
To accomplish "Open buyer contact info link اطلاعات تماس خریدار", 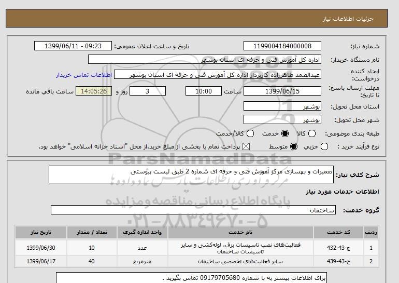I will coord(84,75).
